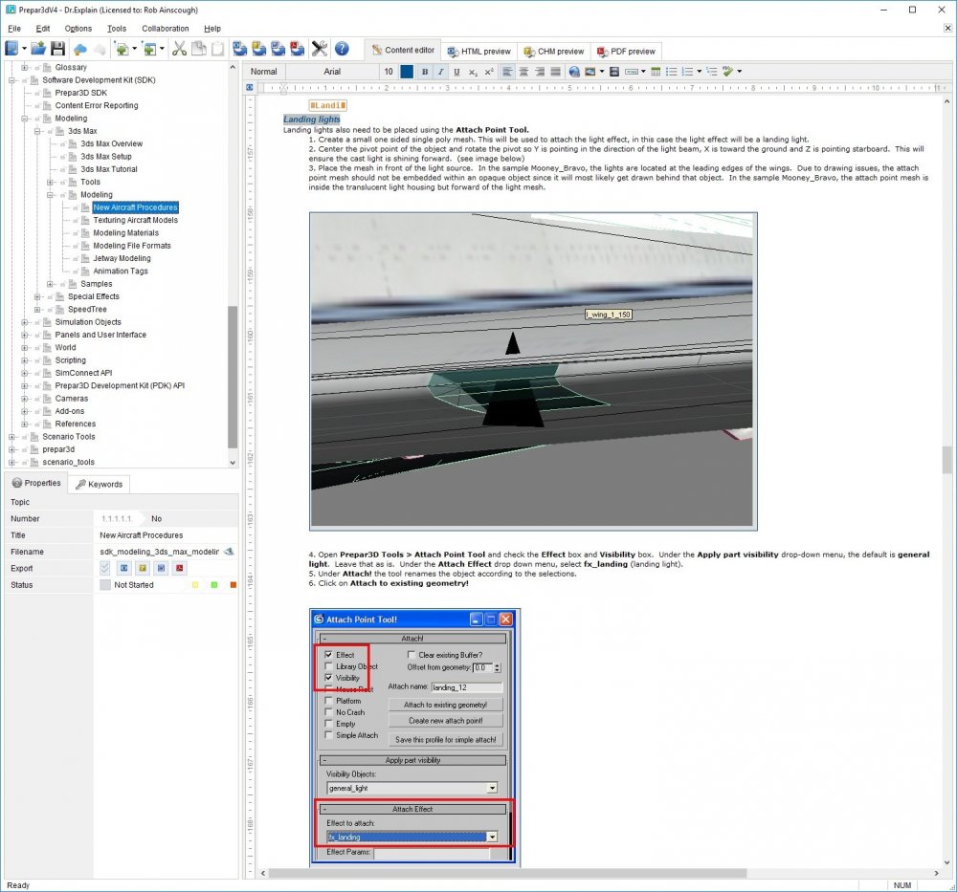Open project settings wrench-and-screwdriver icon
This screenshot has height=892, width=957.
click(320, 49)
